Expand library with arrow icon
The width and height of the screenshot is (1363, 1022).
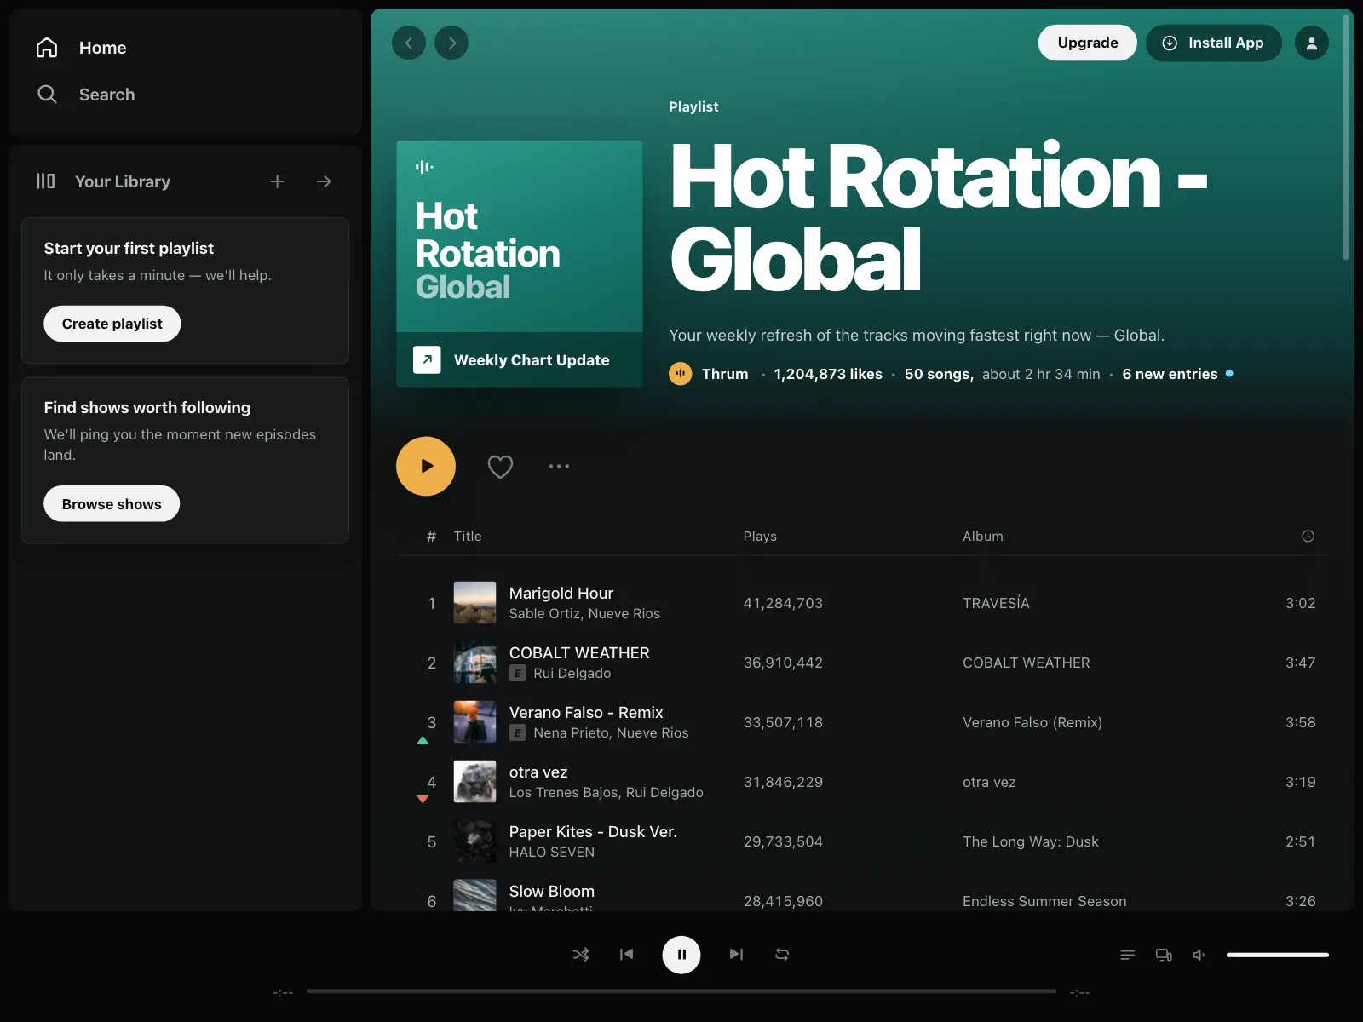point(324,181)
